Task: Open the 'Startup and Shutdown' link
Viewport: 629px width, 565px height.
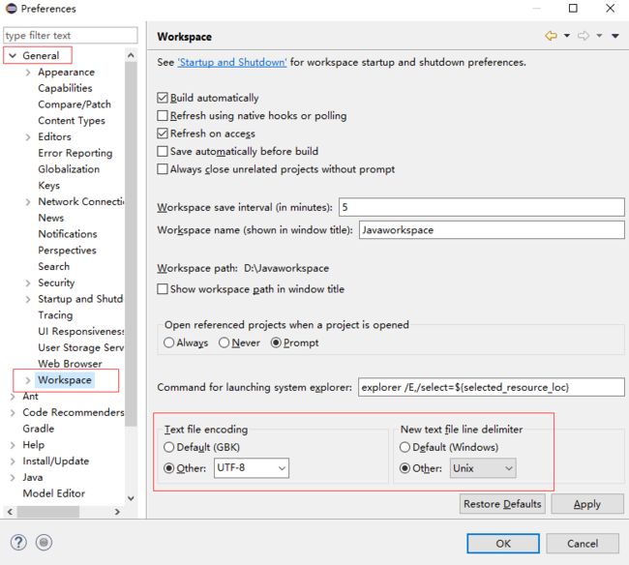Action: coord(232,62)
